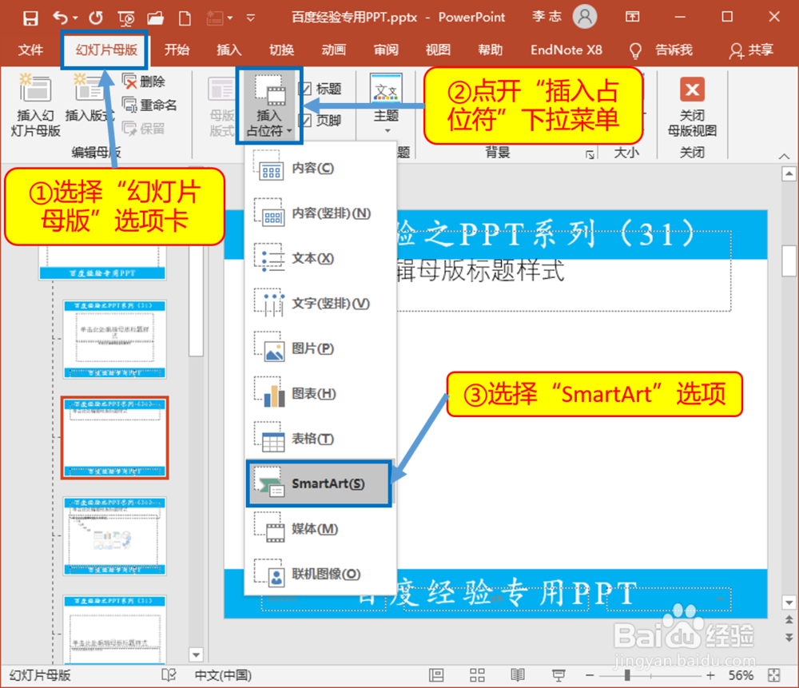Go to next slide double-arrow
The image size is (799, 688).
789,638
